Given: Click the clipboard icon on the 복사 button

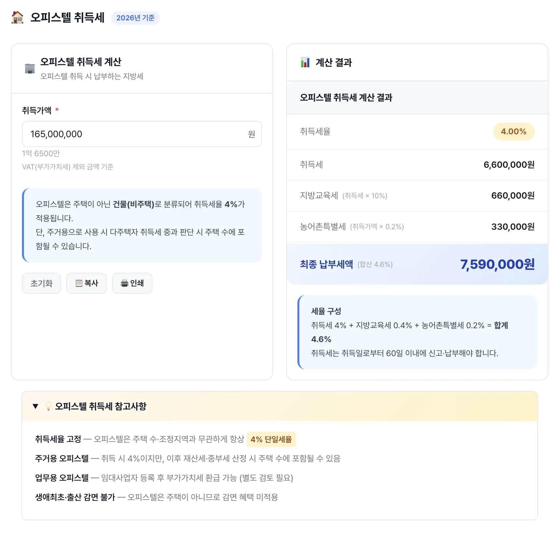Looking at the screenshot, I should (x=79, y=283).
